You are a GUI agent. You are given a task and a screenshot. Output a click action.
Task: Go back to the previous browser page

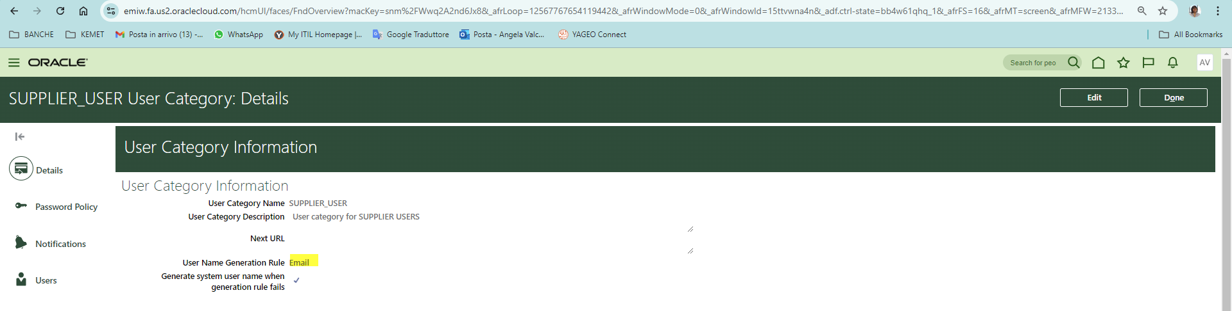click(14, 11)
